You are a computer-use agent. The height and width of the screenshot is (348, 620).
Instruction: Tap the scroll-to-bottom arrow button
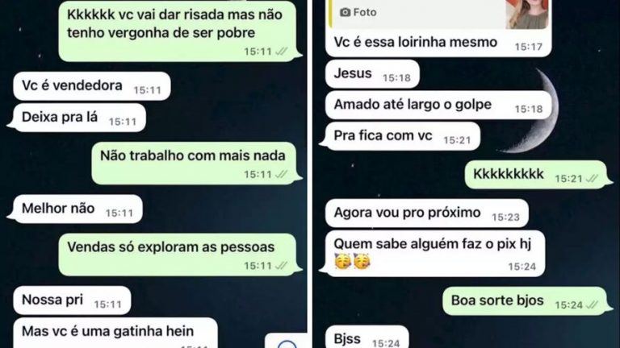coord(287,342)
